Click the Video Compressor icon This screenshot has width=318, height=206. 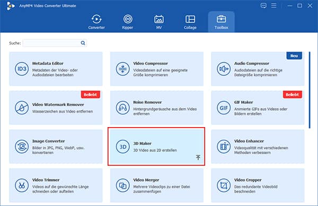tap(123, 69)
